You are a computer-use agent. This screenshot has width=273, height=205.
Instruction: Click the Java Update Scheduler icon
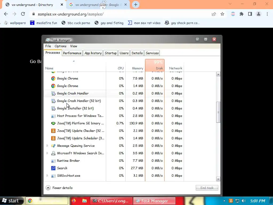53,138
